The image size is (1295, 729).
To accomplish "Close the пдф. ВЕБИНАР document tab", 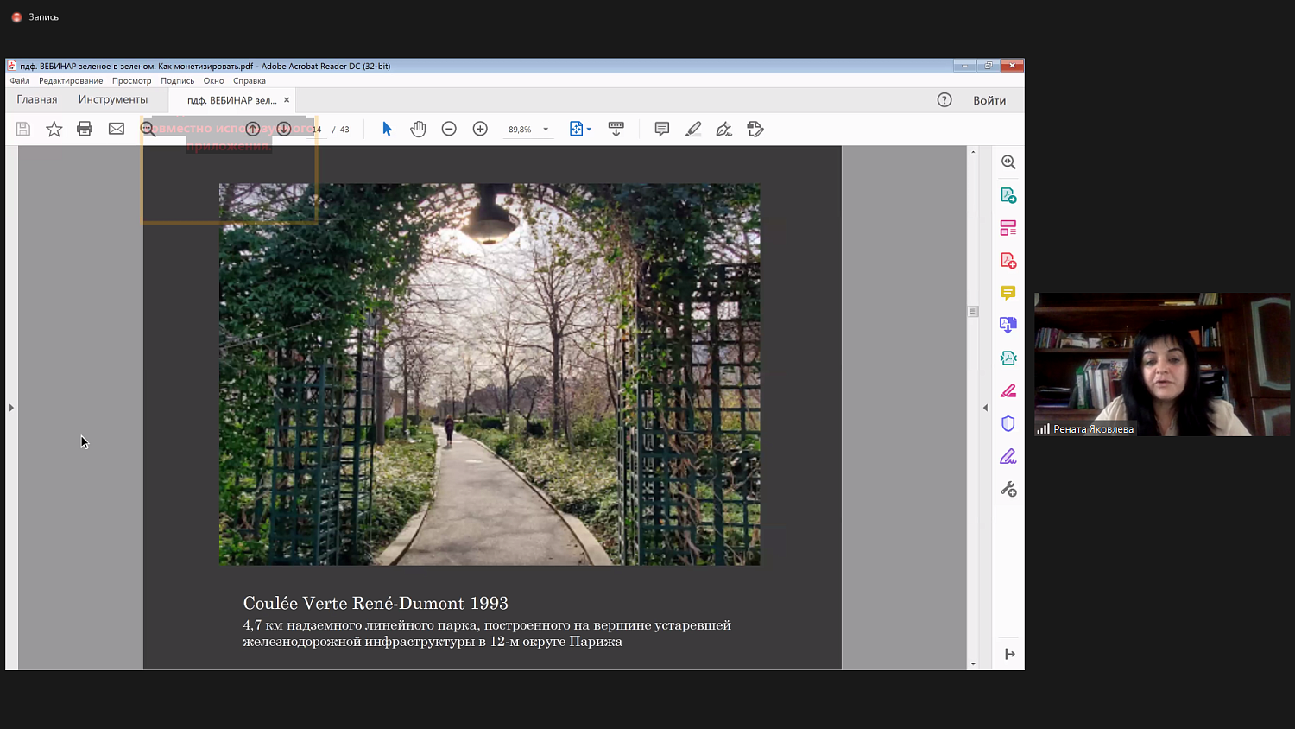I will point(287,100).
